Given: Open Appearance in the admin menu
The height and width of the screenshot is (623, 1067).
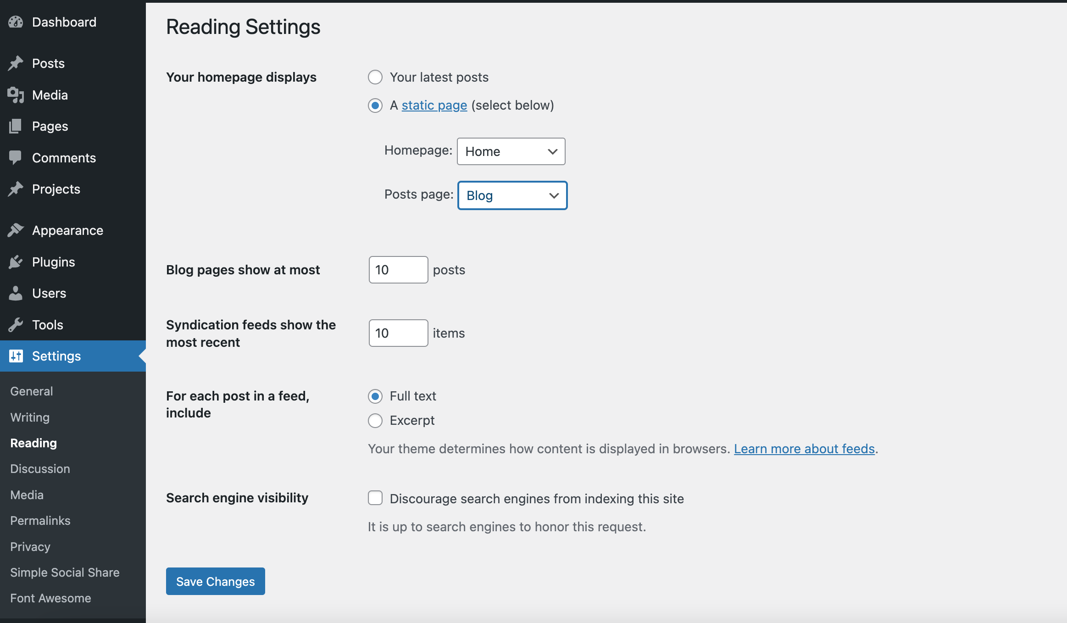Looking at the screenshot, I should point(73,230).
